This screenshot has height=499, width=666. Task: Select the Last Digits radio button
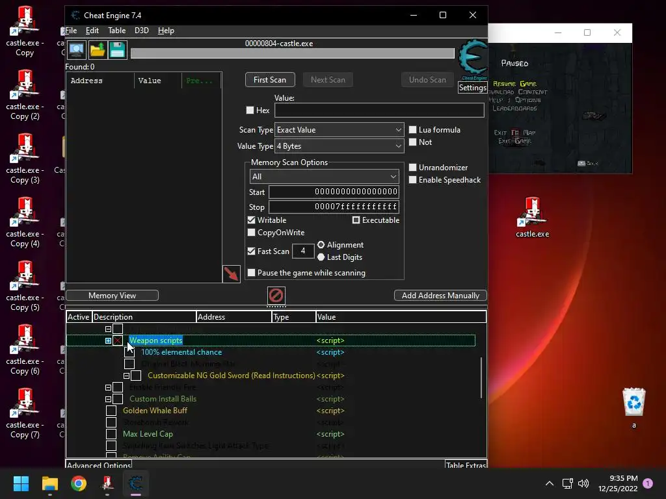321,257
